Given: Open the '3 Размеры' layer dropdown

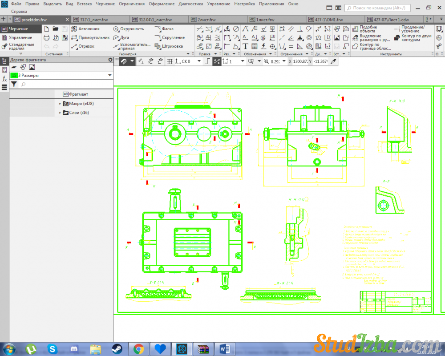Looking at the screenshot, I should click(109, 76).
